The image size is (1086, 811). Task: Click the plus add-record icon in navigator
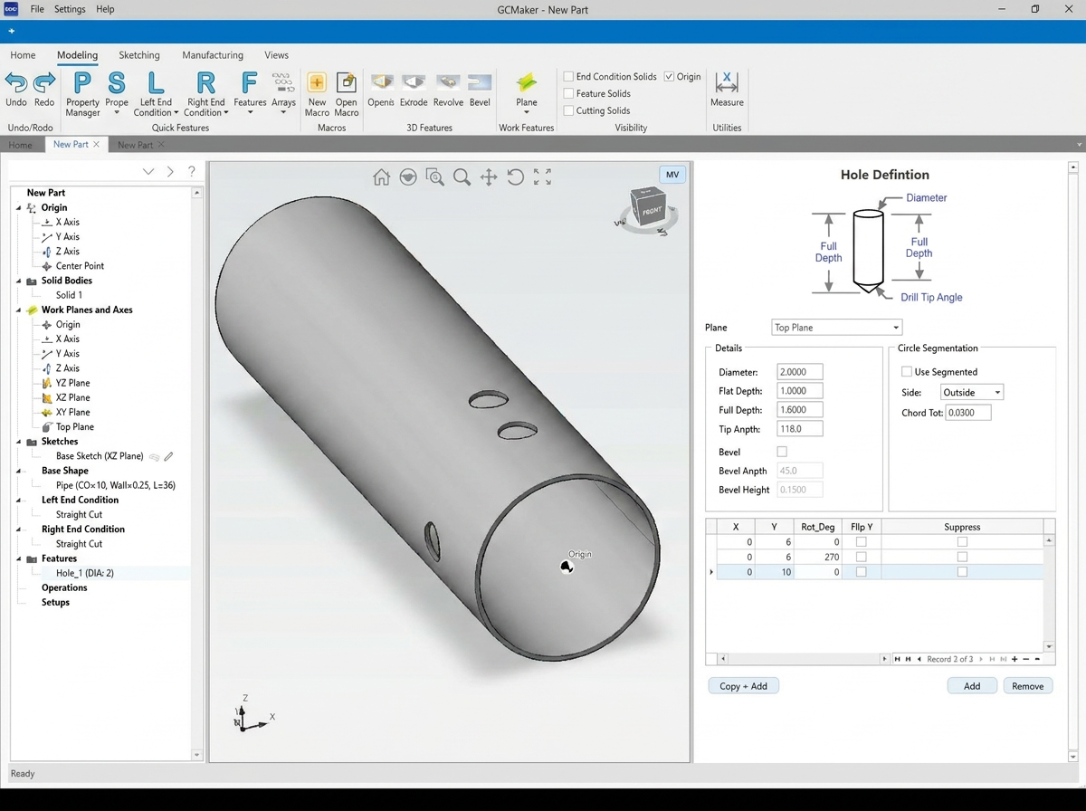pos(1015,659)
